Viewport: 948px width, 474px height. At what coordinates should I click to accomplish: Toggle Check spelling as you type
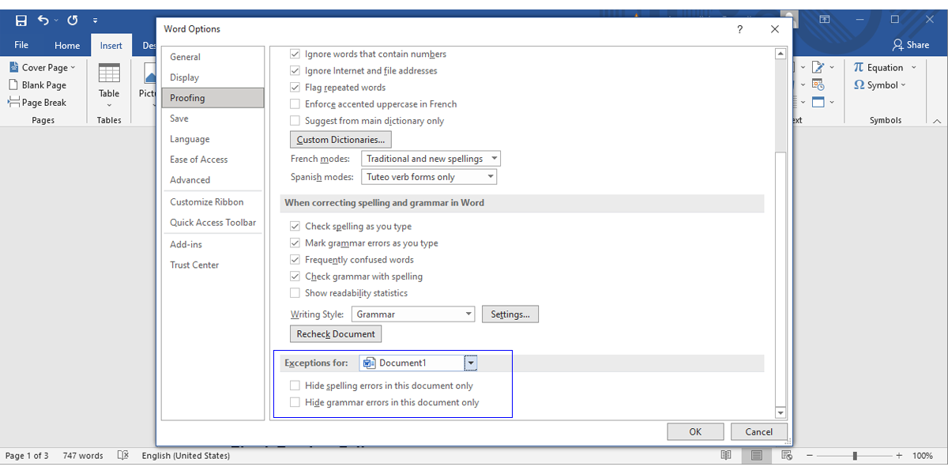point(295,227)
